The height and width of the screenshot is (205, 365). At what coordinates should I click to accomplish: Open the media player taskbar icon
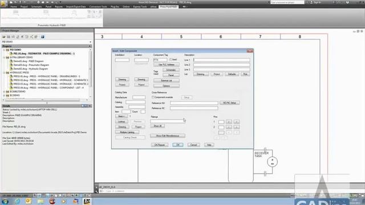click(x=63, y=201)
